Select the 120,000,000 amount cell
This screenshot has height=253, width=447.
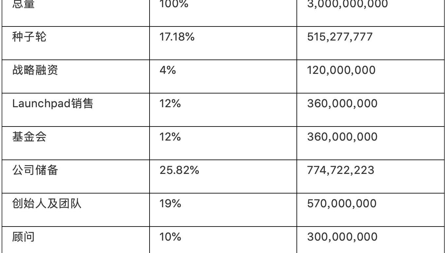point(341,70)
